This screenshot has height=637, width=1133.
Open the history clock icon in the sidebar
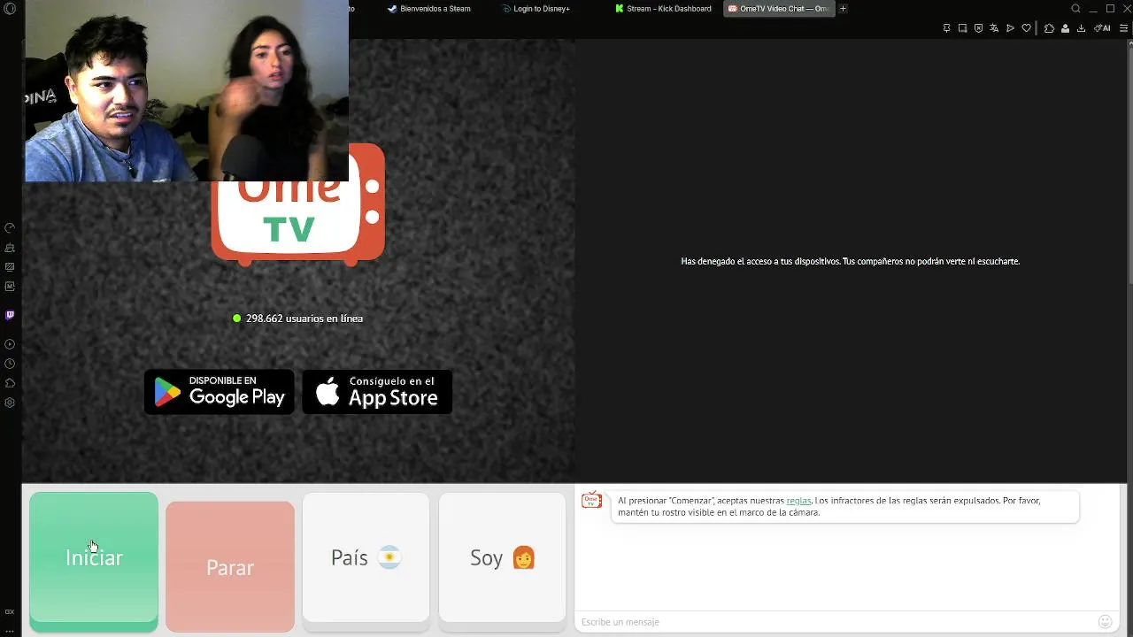(x=10, y=364)
